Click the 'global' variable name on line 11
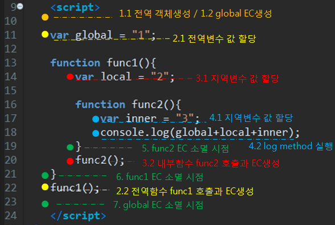The width and height of the screenshot is (335, 225). point(94,35)
